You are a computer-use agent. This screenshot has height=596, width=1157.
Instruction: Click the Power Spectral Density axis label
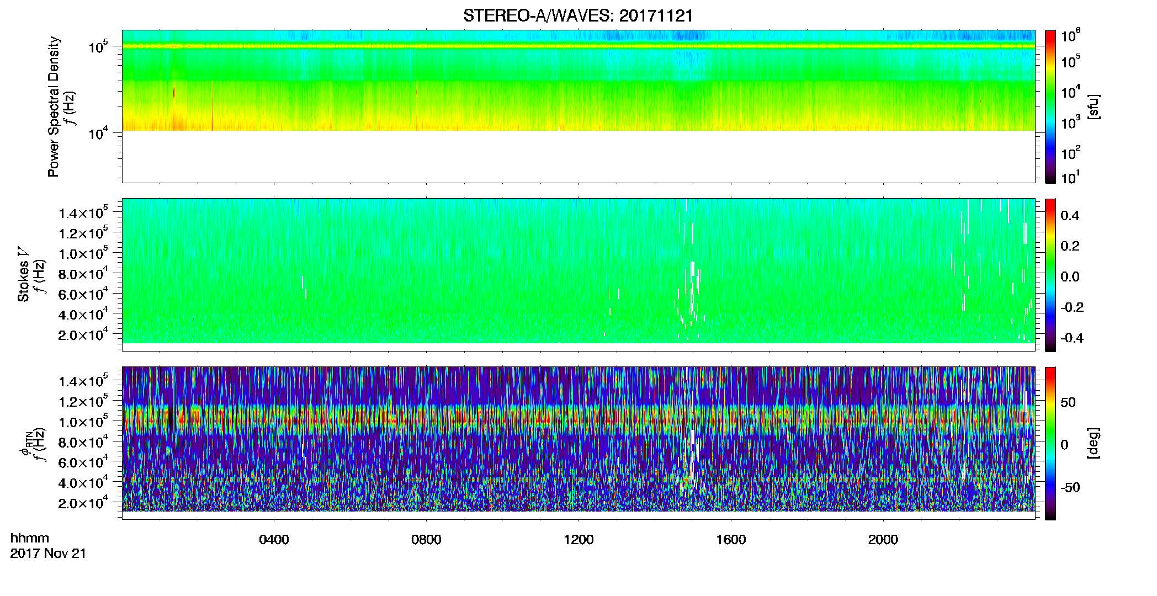click(54, 107)
